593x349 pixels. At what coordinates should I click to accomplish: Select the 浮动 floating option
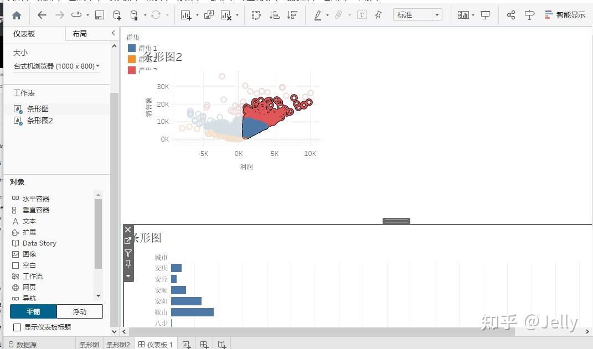click(79, 311)
